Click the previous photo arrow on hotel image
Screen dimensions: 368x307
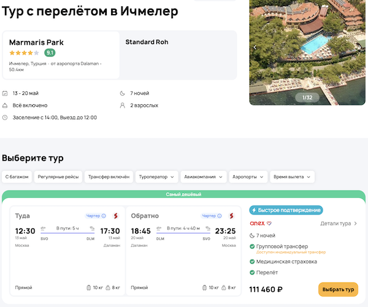[x=256, y=47]
